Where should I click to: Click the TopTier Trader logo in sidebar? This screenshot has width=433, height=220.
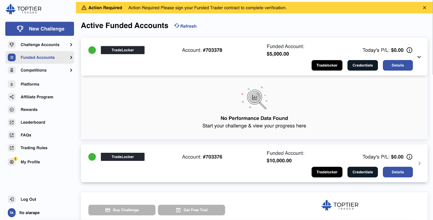[x=24, y=9]
